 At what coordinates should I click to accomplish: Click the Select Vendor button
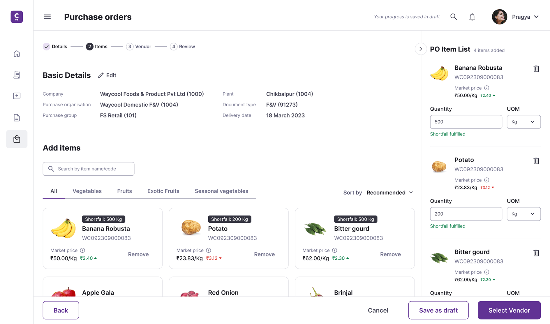point(509,310)
